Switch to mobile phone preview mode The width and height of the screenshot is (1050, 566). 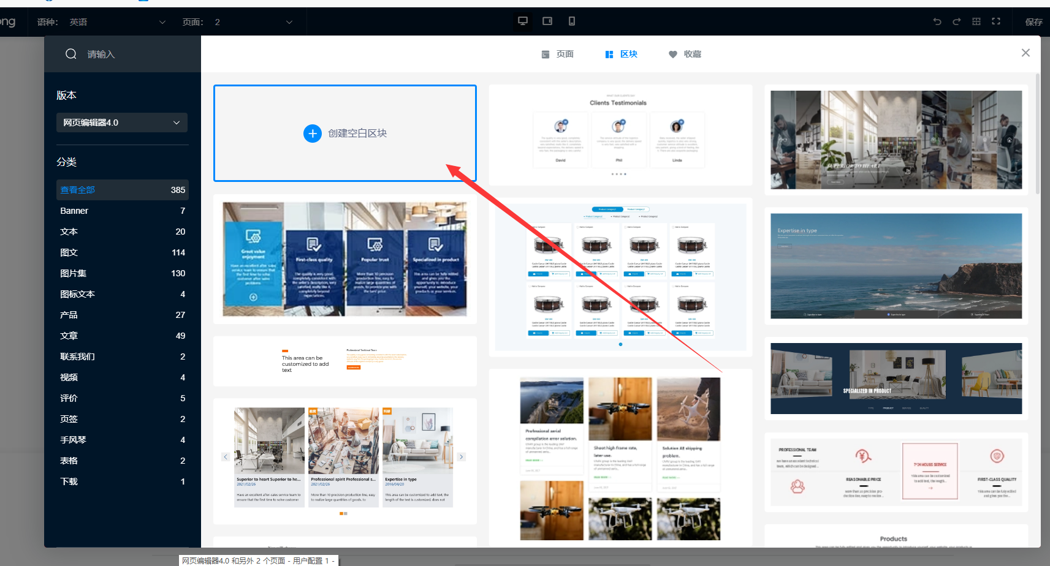(572, 21)
